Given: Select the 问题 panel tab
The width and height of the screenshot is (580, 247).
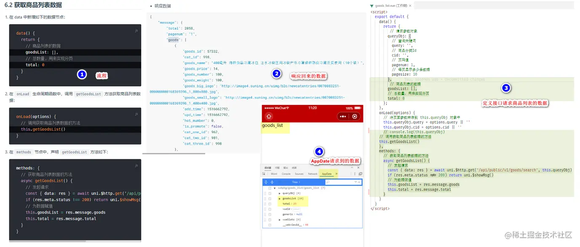Looking at the screenshot, I should click(x=277, y=168).
